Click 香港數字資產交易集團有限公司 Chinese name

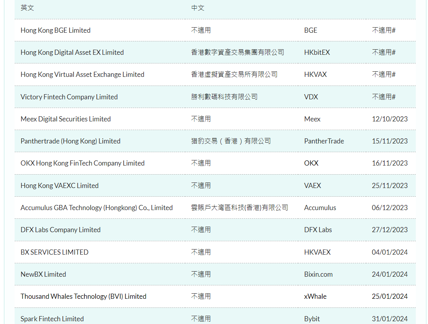click(237, 52)
